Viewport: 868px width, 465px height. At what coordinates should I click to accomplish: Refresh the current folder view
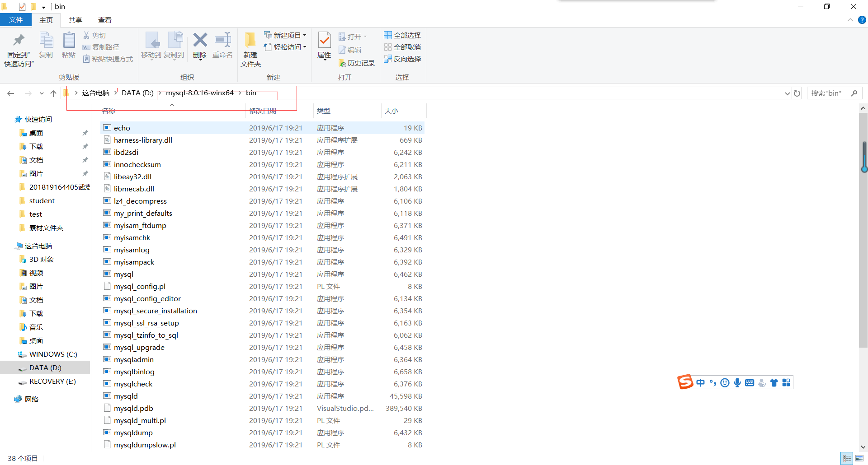[797, 93]
